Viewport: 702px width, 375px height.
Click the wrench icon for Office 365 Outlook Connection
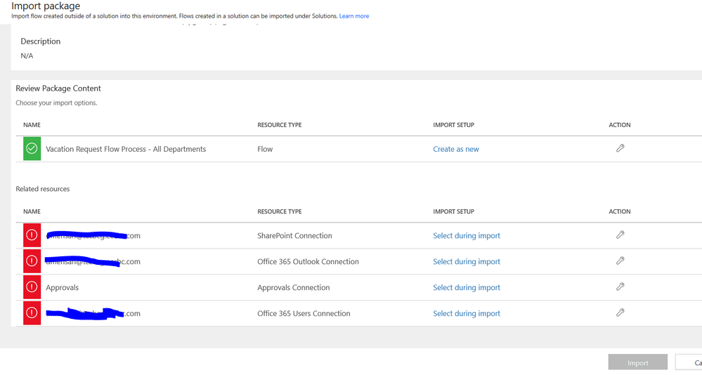[x=620, y=261]
